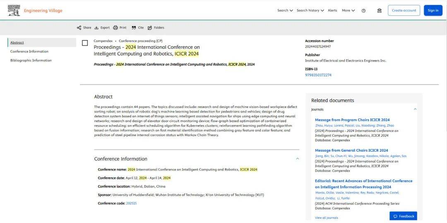Click author Agaian, Sos
Image resolution: width=447 pixels, height=223 pixels.
coord(398,156)
